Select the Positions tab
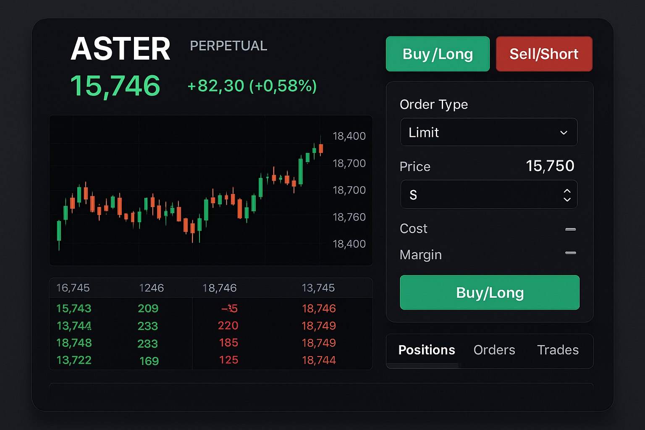Screen dimensions: 645x430 [427, 350]
